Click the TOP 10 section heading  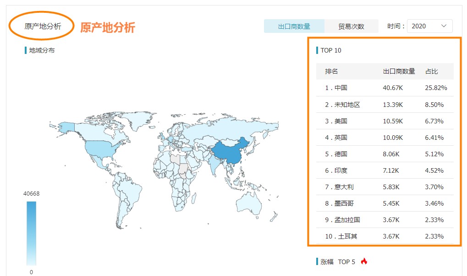(x=331, y=50)
